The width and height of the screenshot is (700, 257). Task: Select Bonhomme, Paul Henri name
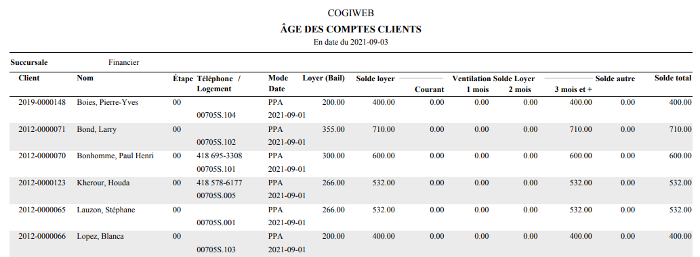[x=115, y=156]
